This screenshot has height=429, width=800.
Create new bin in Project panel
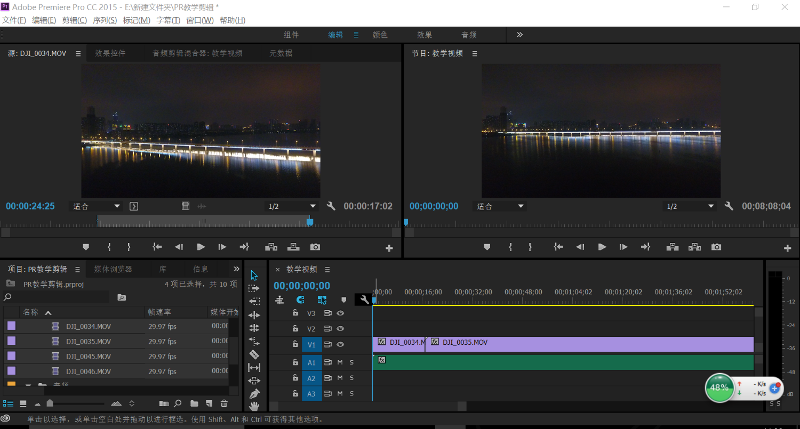tap(194, 404)
